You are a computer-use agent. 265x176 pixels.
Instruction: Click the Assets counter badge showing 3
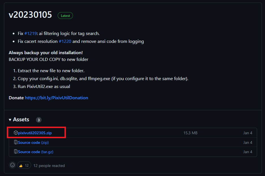click(38, 120)
